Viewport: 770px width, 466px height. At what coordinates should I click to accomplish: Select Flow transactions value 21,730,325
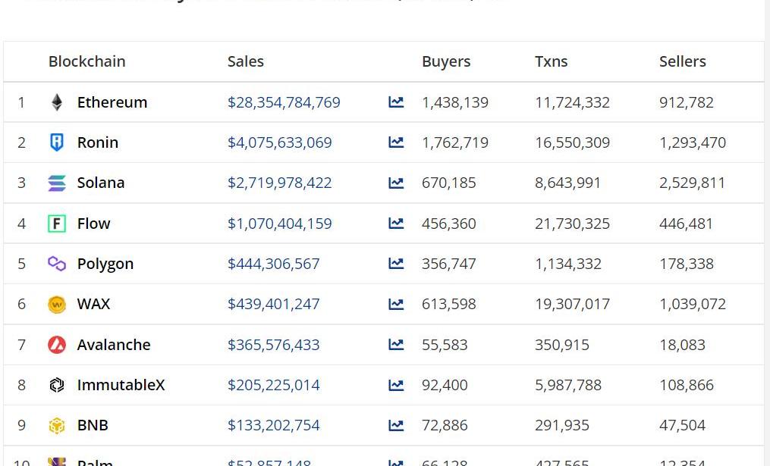coord(573,224)
